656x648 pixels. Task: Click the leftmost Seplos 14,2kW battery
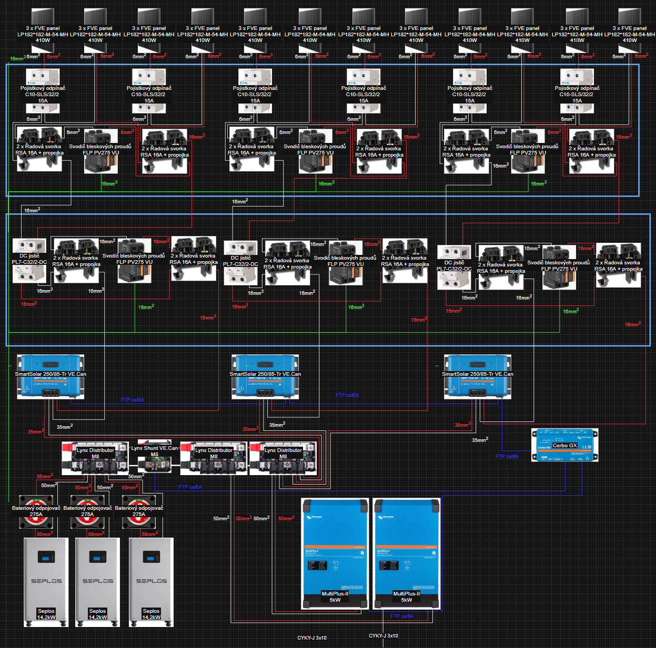46,581
